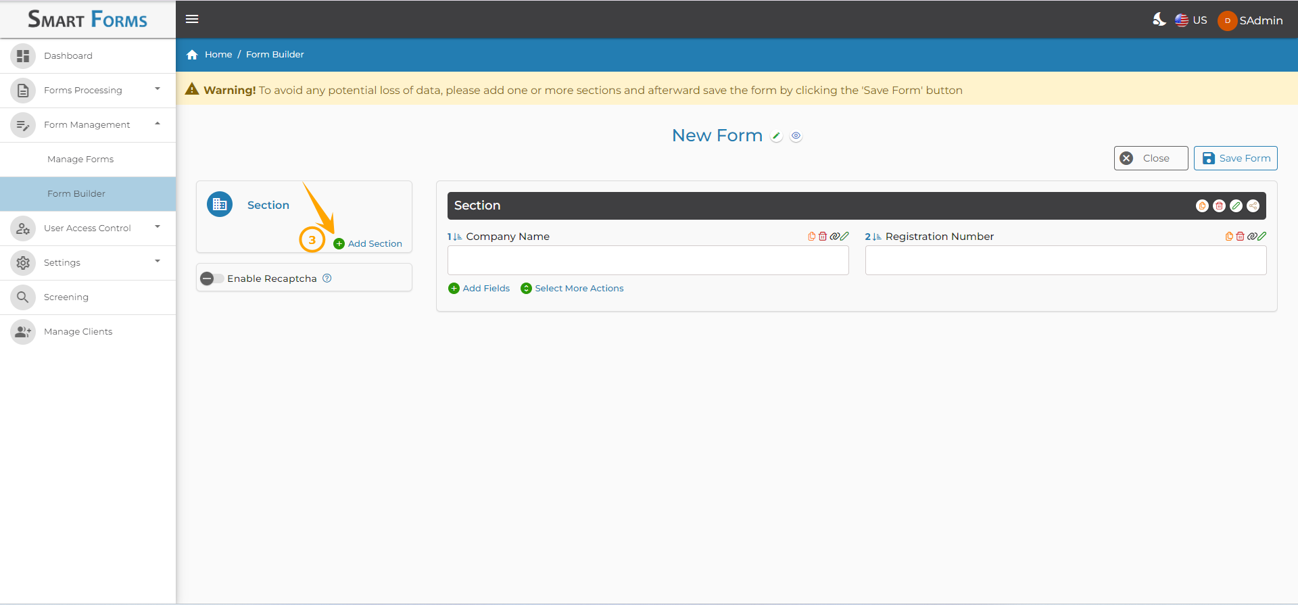The width and height of the screenshot is (1298, 605).
Task: Delete the Section via header trash icon
Action: pyautogui.click(x=1219, y=206)
